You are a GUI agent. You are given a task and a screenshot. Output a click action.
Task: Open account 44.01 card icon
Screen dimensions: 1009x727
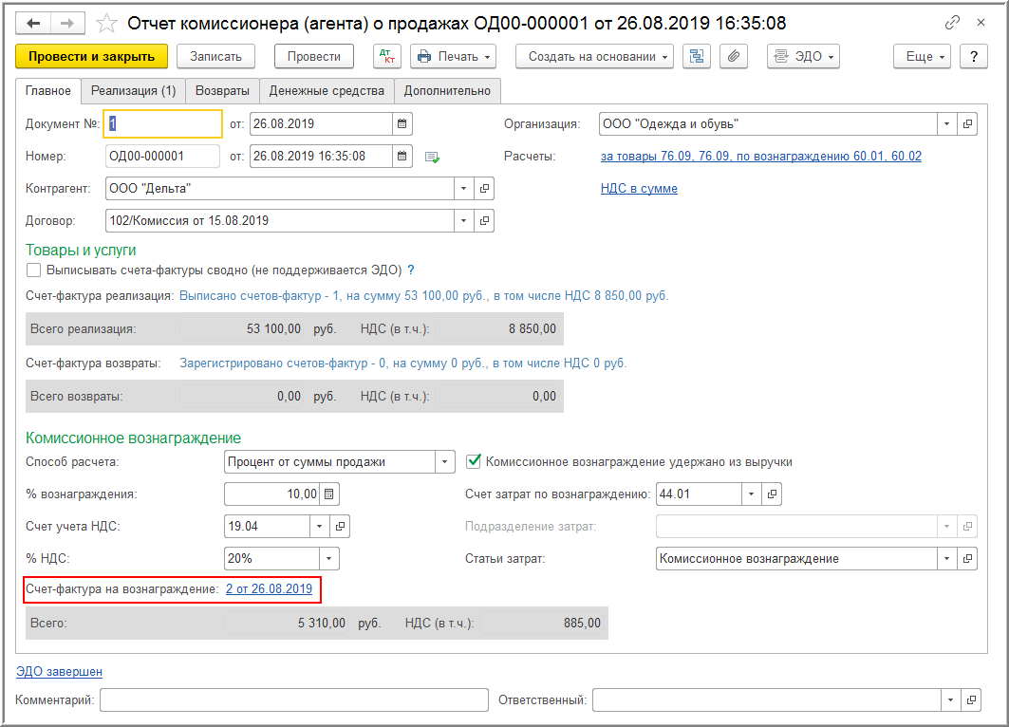coord(772,494)
